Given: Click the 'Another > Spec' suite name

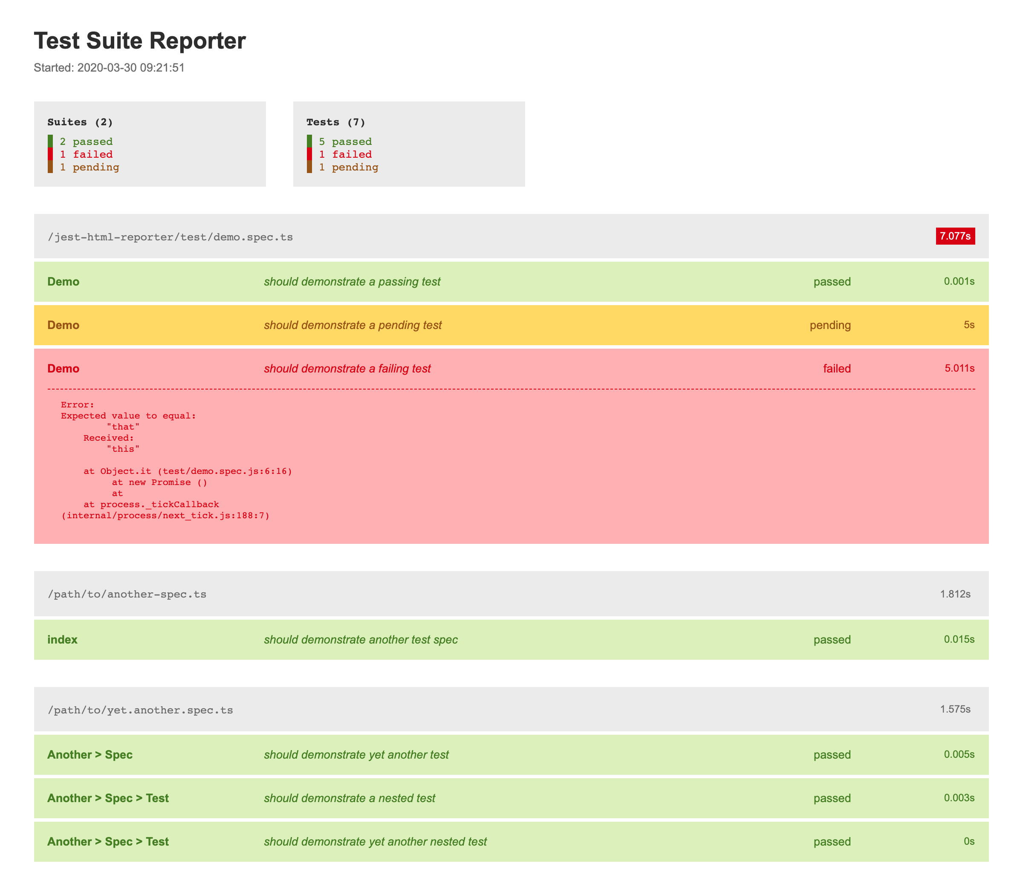Looking at the screenshot, I should click(90, 755).
